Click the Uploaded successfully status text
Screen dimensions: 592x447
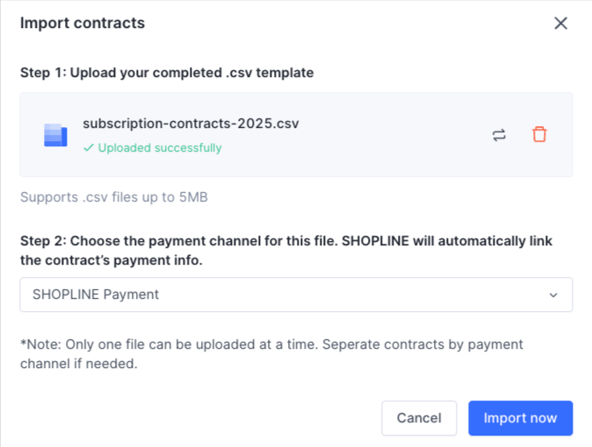point(159,148)
